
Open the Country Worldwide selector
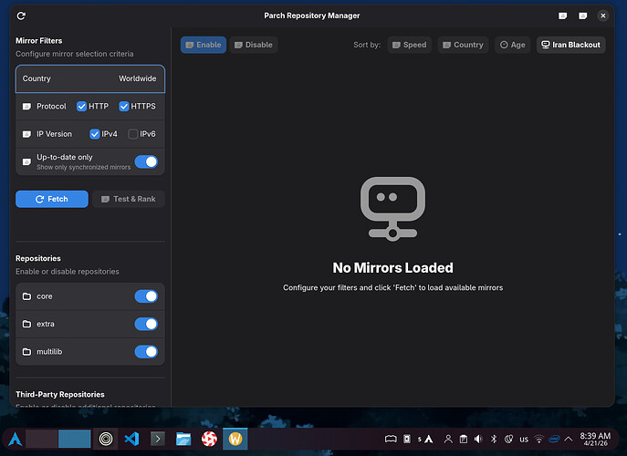90,78
